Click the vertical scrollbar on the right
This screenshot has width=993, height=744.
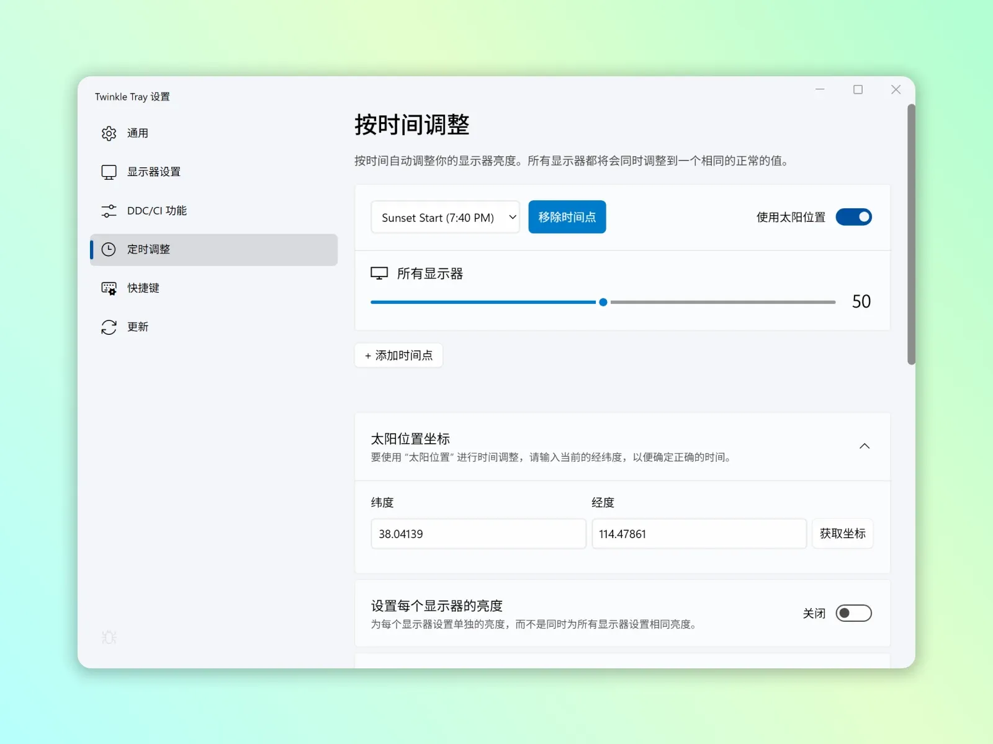click(911, 234)
